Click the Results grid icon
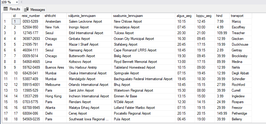Viewport: 266px width, 124px height. point(5,9)
